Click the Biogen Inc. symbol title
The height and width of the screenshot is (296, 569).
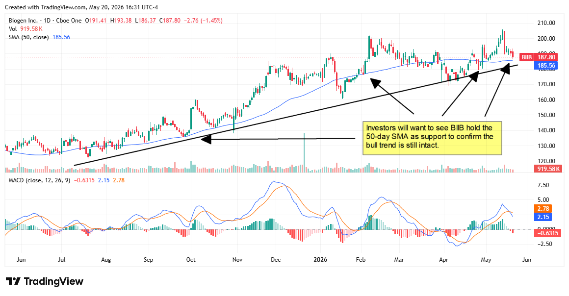tap(23, 21)
